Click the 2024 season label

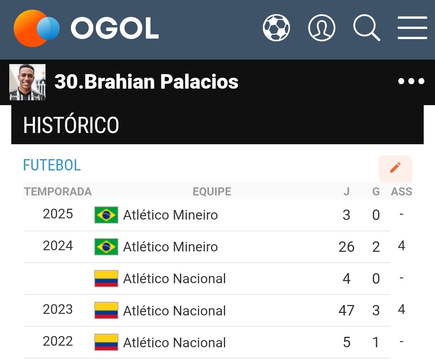click(x=58, y=246)
